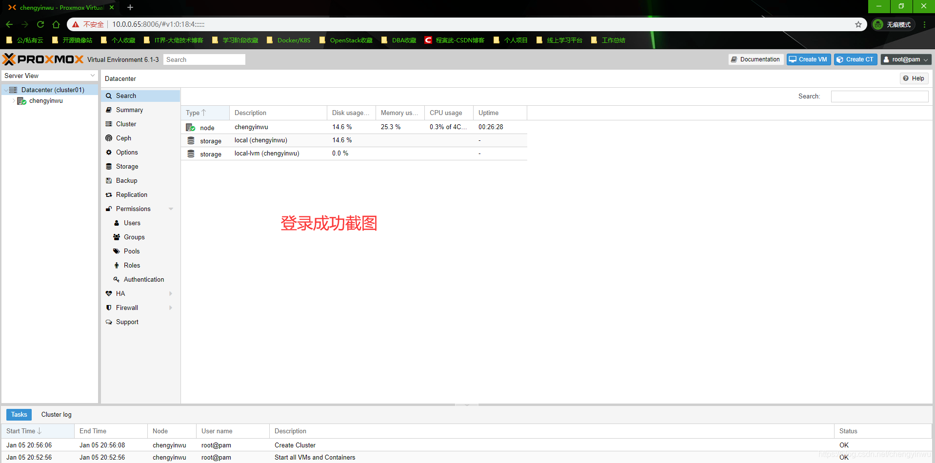Select the local-lvm storage row icon
Viewport: 935px width, 463px height.
point(191,154)
